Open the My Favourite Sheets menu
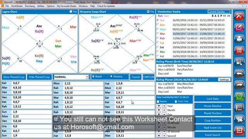This screenshot has width=248, height=139. [x=66, y=6]
